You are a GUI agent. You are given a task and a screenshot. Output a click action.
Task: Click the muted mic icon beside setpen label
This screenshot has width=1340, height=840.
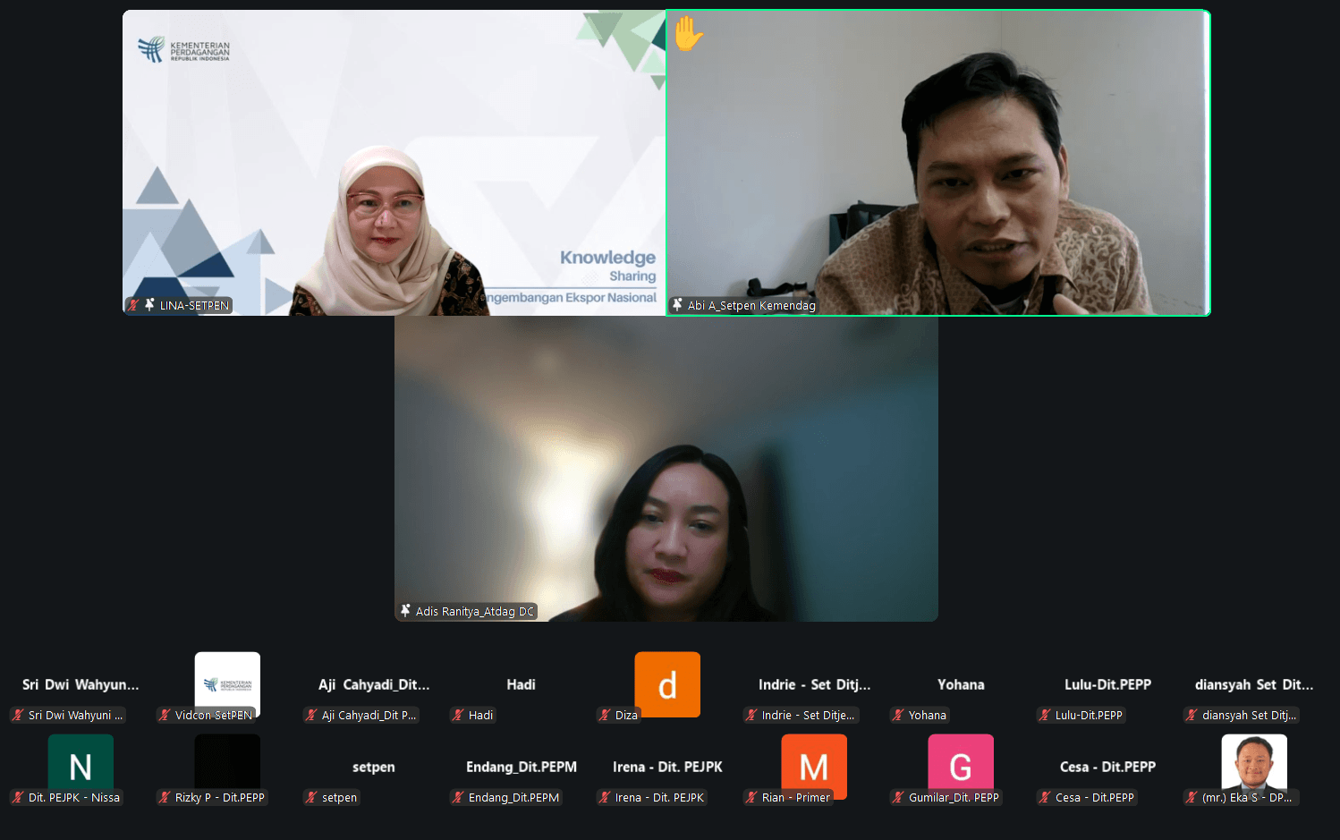coord(311,797)
